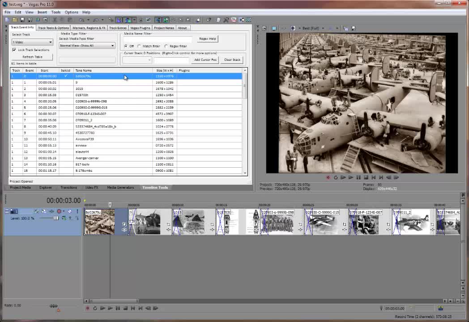Image resolution: width=469 pixels, height=322 pixels.
Task: Click the Size (W x H) column header
Action: (x=165, y=70)
